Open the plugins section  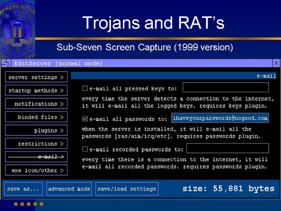[x=36, y=130]
